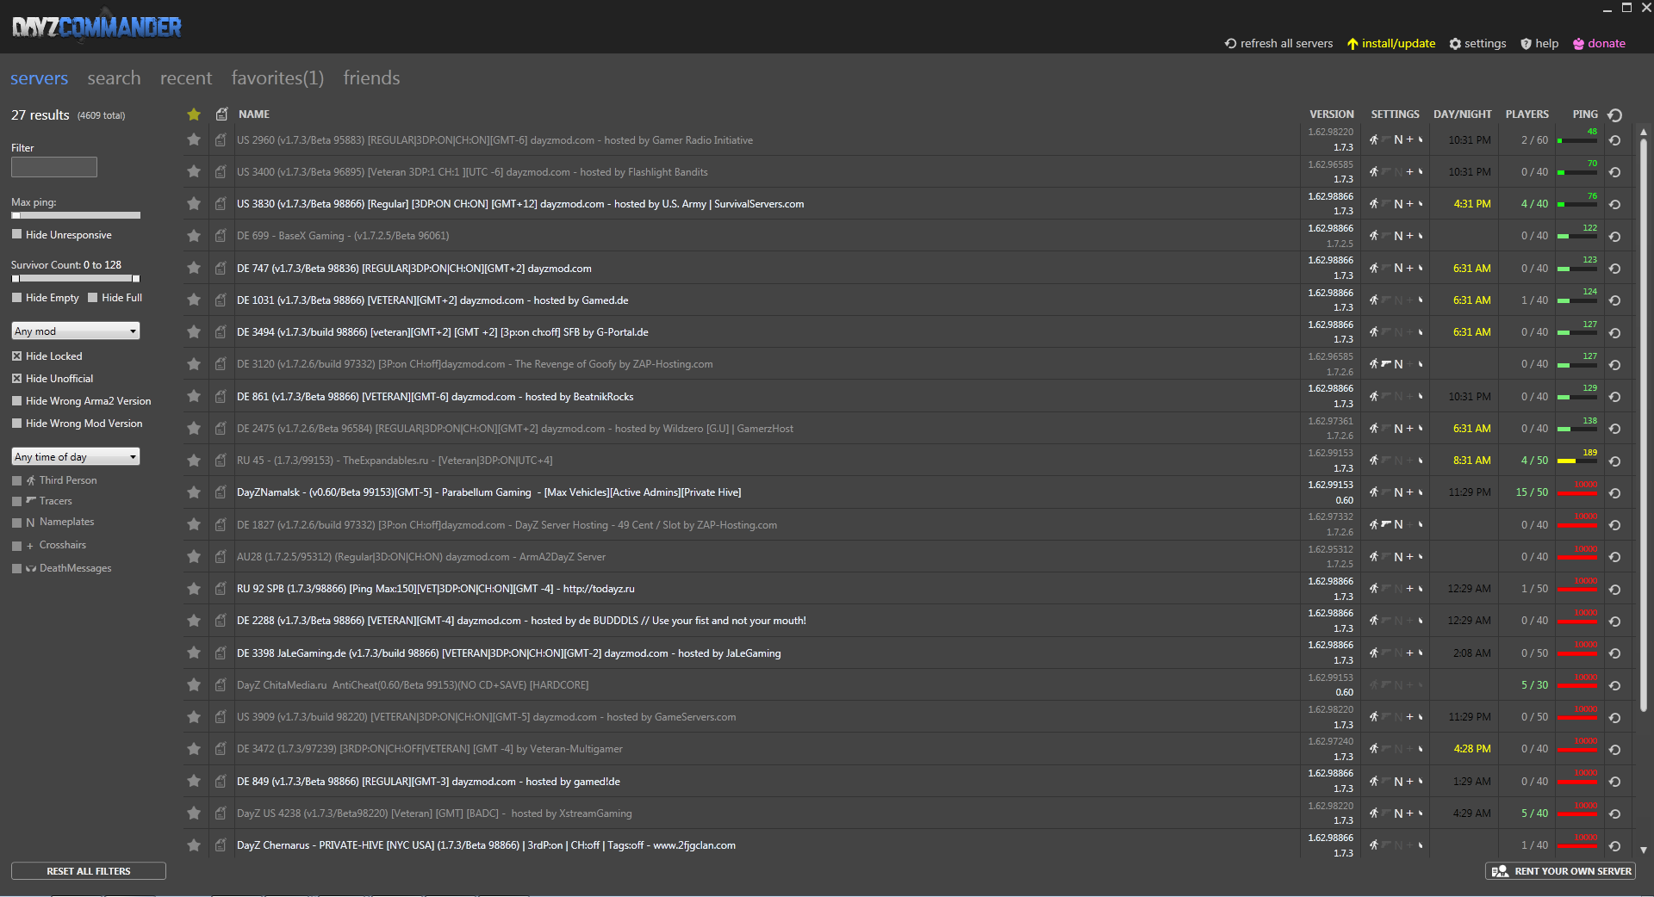Open the recent tab

coord(186,77)
